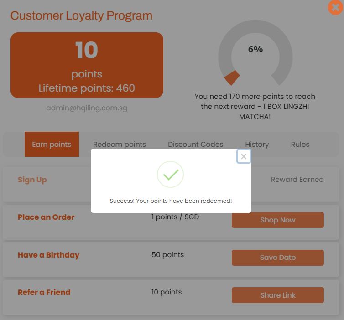This screenshot has width=344, height=320.
Task: Click the Reward Earned status label
Action: pyautogui.click(x=297, y=180)
